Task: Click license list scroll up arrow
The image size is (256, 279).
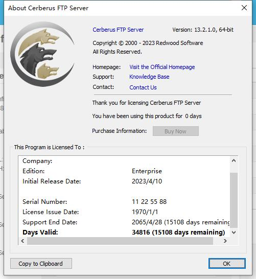Action: pyautogui.click(x=234, y=160)
